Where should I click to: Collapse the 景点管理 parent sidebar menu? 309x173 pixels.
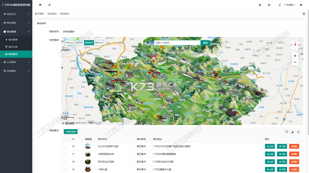(16, 32)
